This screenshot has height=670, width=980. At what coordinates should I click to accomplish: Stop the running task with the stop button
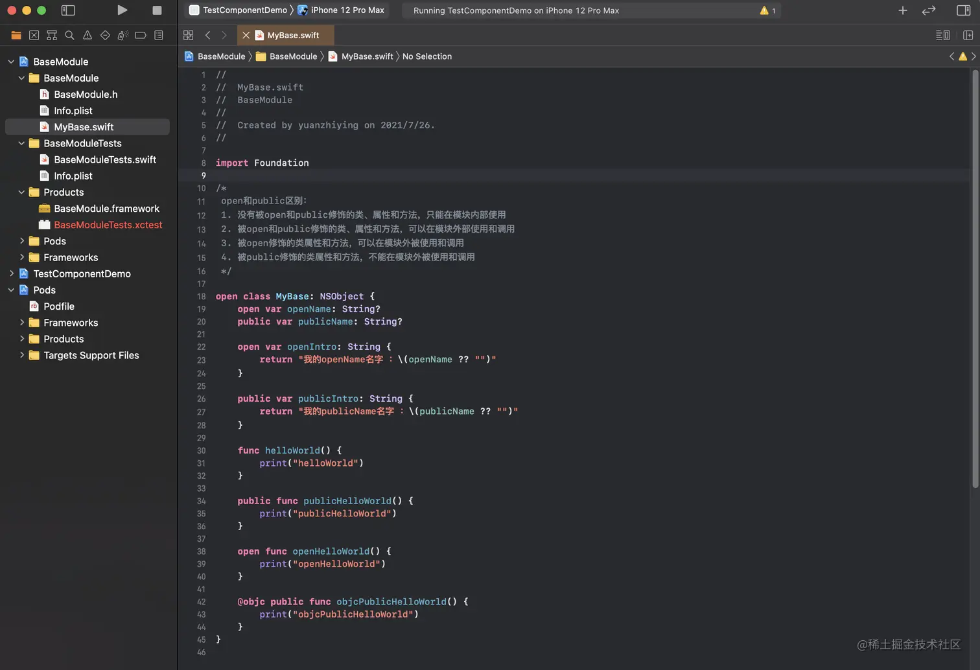coord(157,10)
